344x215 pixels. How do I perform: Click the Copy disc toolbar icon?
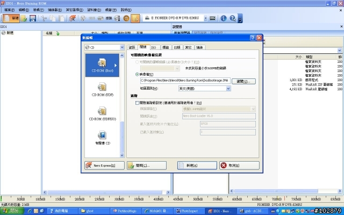[105, 18]
